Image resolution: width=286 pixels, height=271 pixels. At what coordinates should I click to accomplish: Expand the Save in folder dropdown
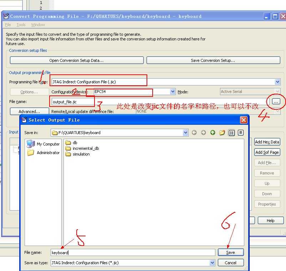185,133
